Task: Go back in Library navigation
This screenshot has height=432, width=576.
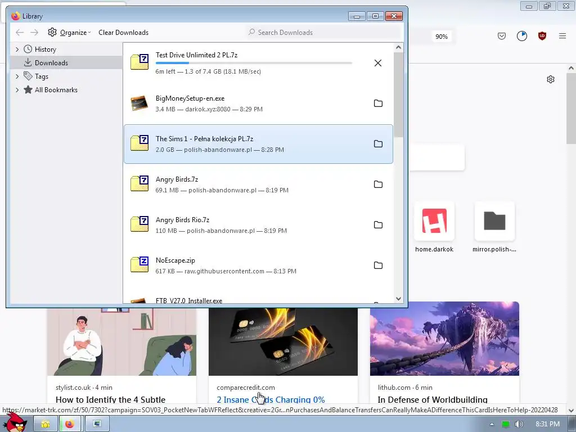Action: coord(20,32)
